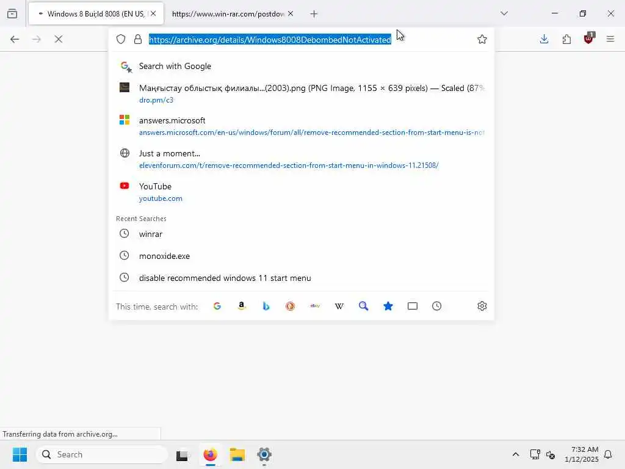Image resolution: width=625 pixels, height=469 pixels.
Task: Select recent search winrar
Action: click(x=301, y=234)
